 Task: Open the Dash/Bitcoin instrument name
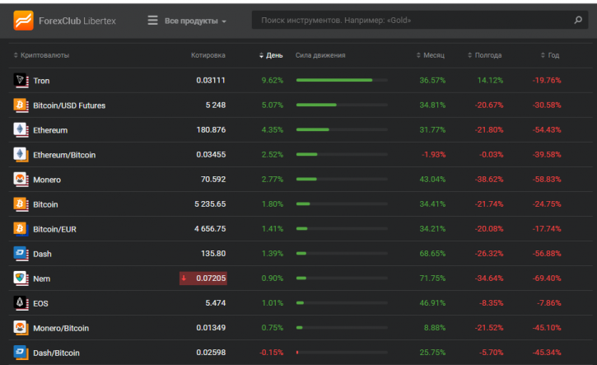[56, 353]
